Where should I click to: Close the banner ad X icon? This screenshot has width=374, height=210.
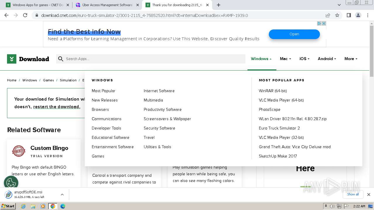324,23
